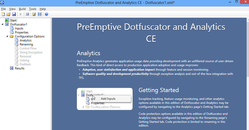The width and height of the screenshot is (249, 130).
Task: Click the vertical scrollbar up arrow
Action: coord(248,20)
